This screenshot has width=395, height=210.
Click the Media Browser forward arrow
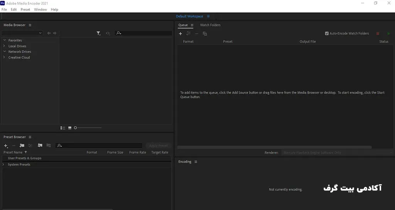pyautogui.click(x=55, y=33)
